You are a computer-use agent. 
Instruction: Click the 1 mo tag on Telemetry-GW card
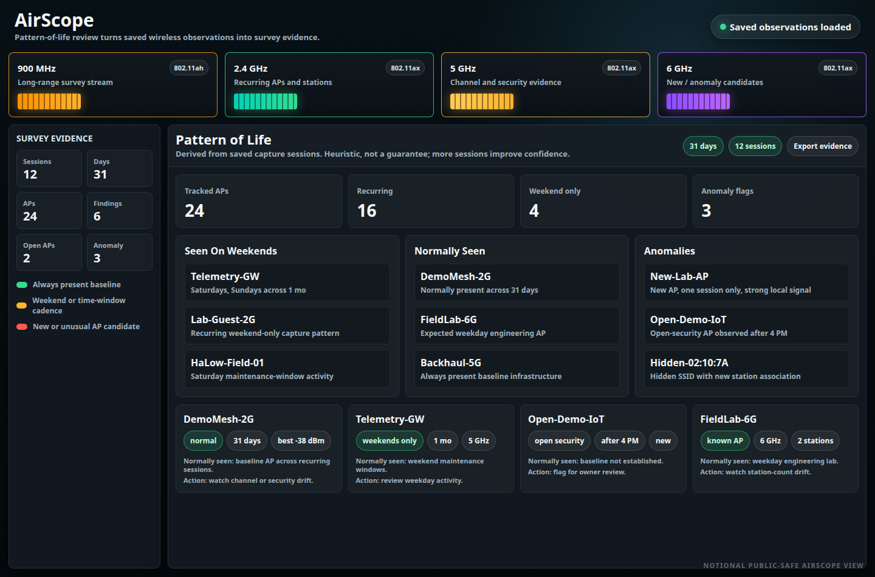coord(442,441)
